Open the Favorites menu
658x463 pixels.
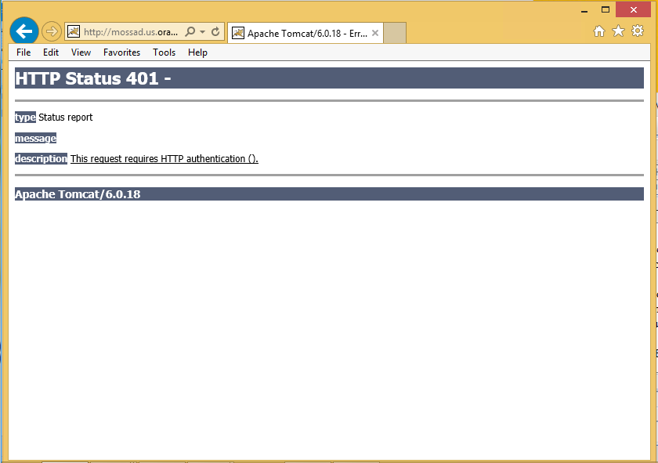(121, 52)
